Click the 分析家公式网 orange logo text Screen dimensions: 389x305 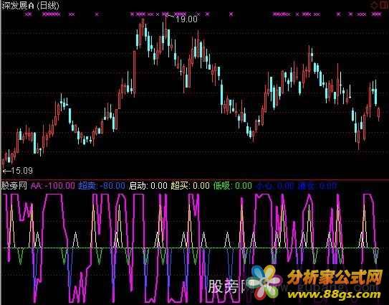click(x=335, y=278)
